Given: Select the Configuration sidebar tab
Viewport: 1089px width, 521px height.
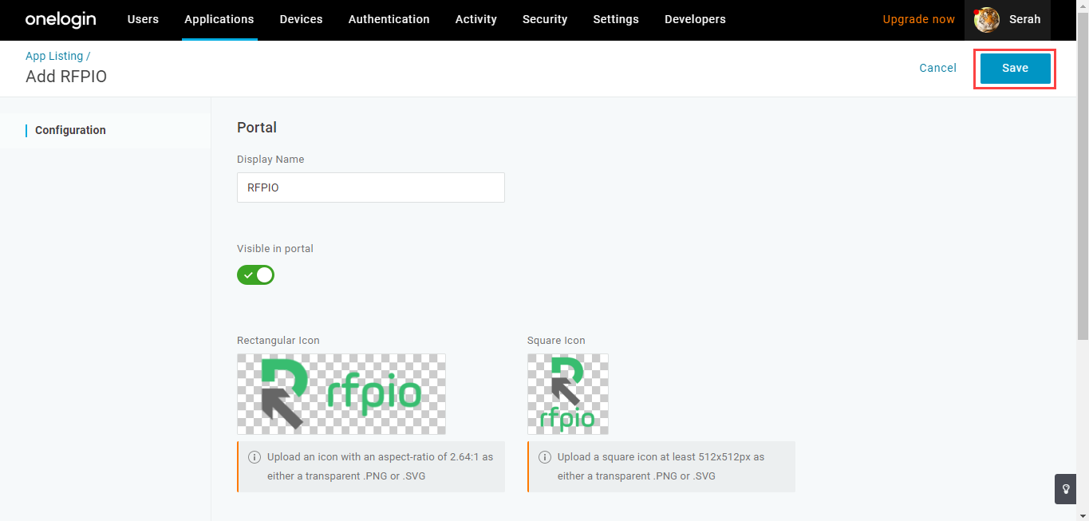Looking at the screenshot, I should [105, 130].
